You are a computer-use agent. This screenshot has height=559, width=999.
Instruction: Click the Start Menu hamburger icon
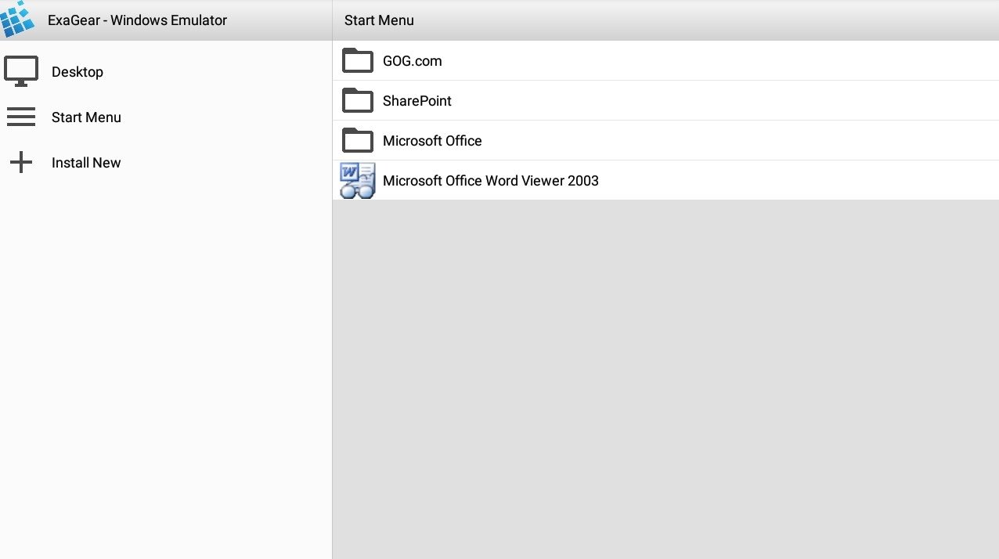(21, 117)
